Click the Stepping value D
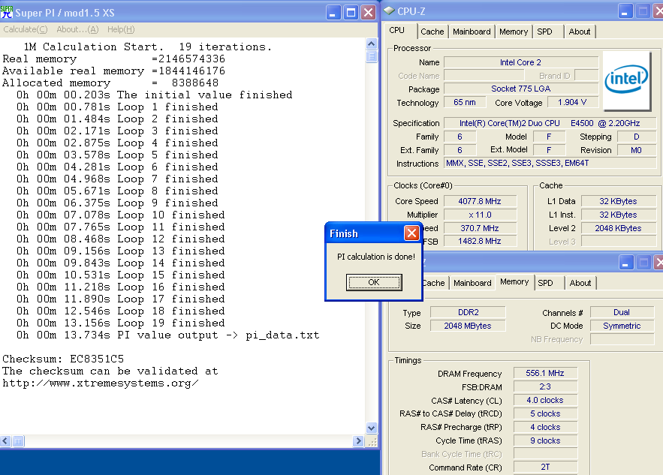 coord(637,137)
